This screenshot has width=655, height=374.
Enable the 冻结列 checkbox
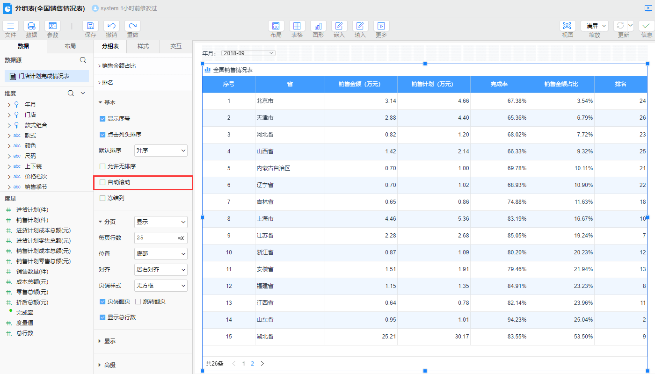tap(102, 198)
